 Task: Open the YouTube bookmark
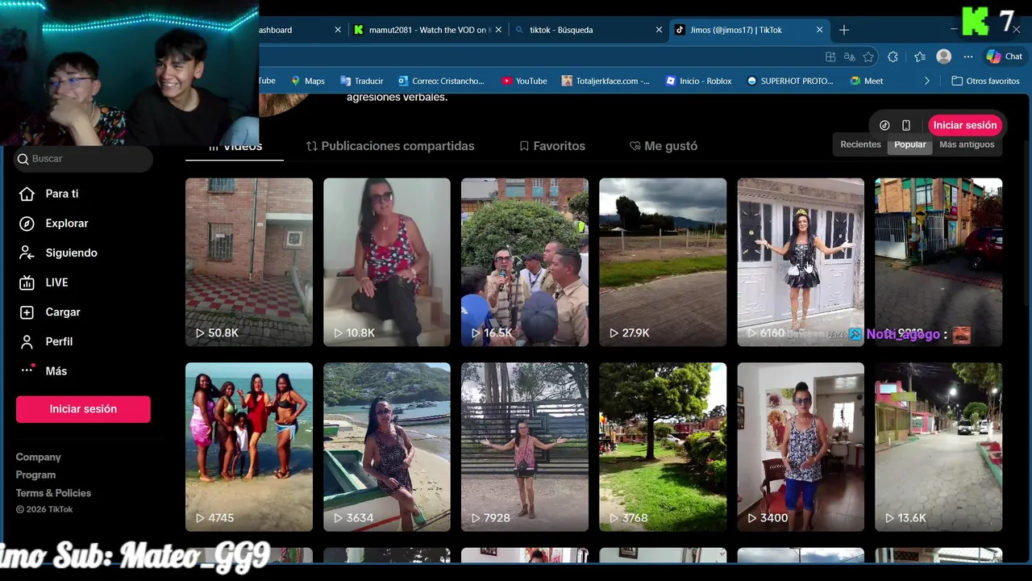coord(524,81)
